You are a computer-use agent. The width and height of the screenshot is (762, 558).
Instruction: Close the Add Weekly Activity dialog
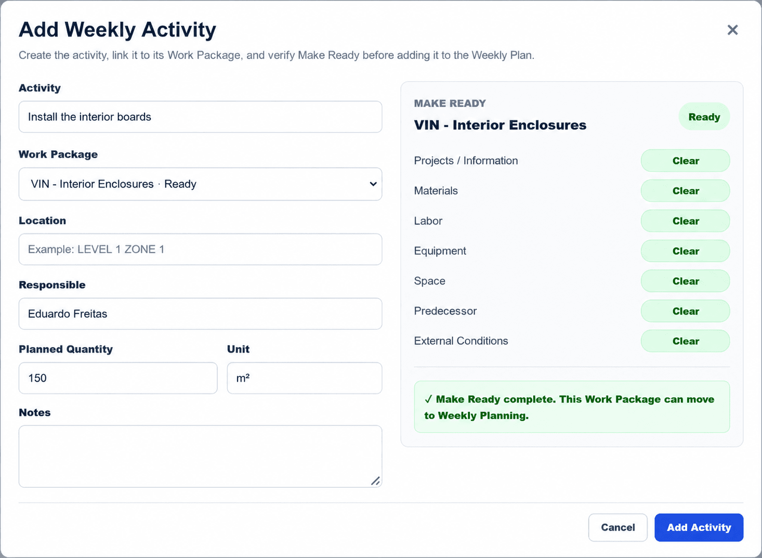click(x=732, y=30)
